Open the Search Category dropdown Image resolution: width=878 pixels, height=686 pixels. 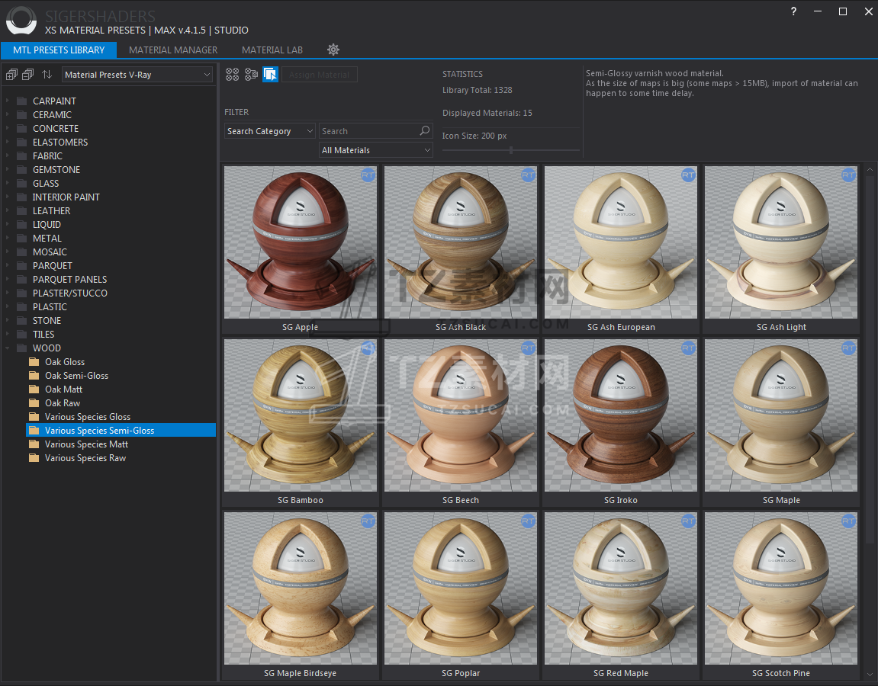point(269,131)
